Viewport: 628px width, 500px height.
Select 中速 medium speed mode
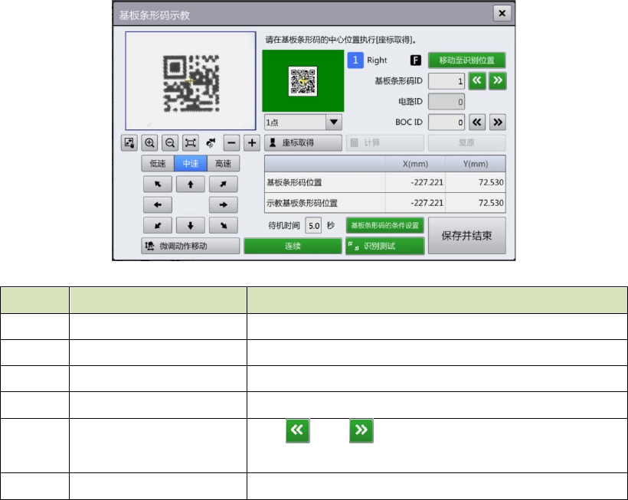[191, 163]
